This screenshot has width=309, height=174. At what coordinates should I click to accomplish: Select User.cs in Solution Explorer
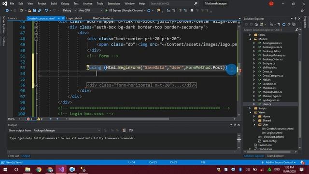point(267,104)
